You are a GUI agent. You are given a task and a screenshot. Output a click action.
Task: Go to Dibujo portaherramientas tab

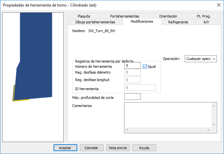pyautogui.click(x=95, y=22)
